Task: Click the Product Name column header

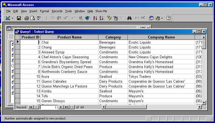Action: point(69,37)
